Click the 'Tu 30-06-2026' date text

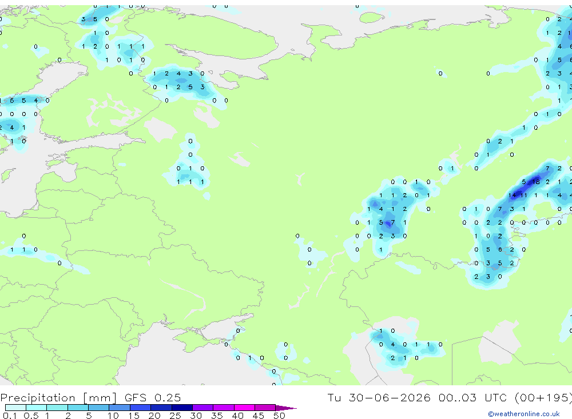coord(379,397)
